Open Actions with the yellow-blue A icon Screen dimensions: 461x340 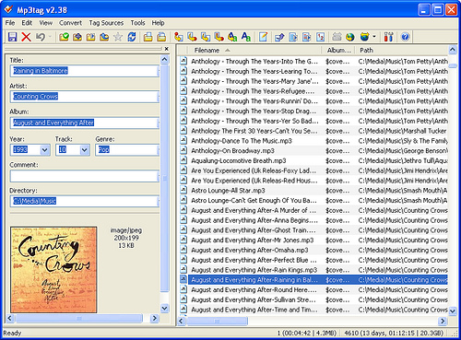232,37
